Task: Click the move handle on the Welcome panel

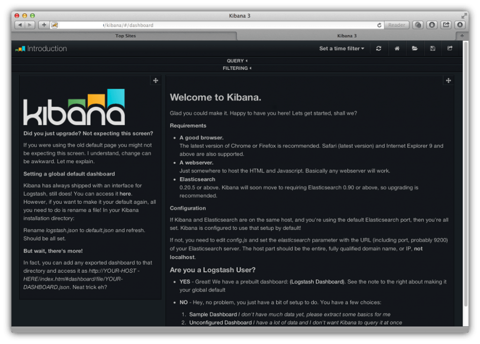Action: (448, 80)
